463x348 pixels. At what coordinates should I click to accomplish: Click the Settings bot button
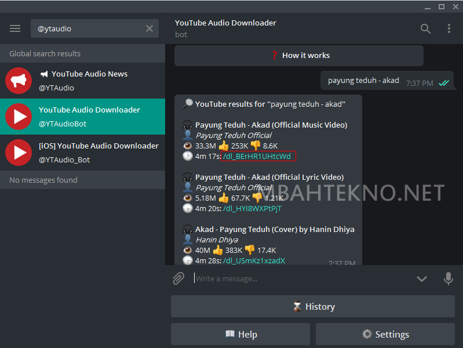pyautogui.click(x=385, y=334)
